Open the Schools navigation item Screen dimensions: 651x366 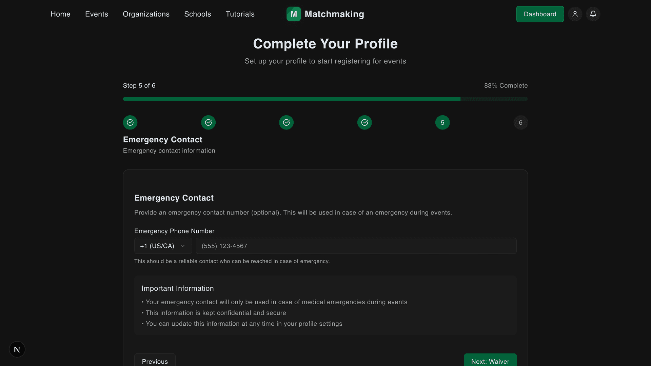point(198,14)
